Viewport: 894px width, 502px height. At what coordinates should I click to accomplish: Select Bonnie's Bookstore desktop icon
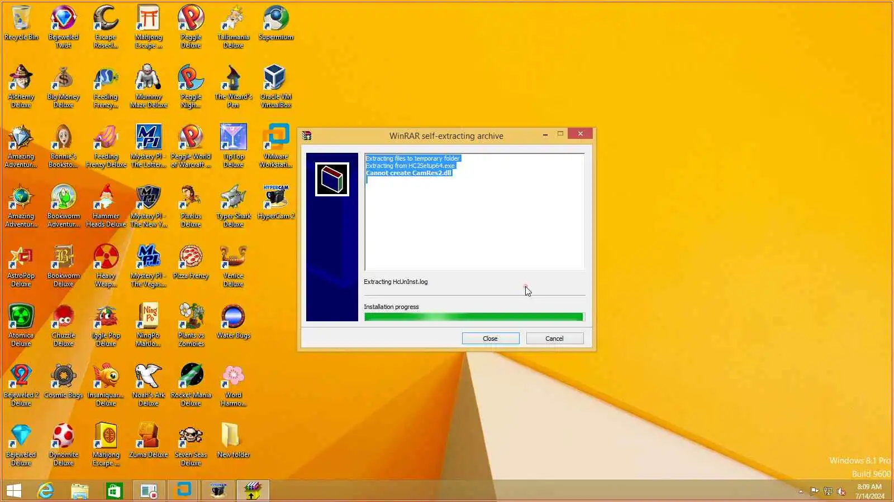pos(64,146)
